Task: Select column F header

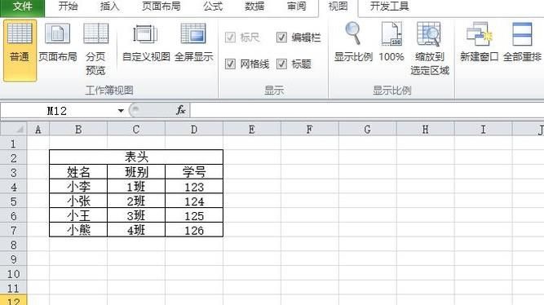Action: 310,130
